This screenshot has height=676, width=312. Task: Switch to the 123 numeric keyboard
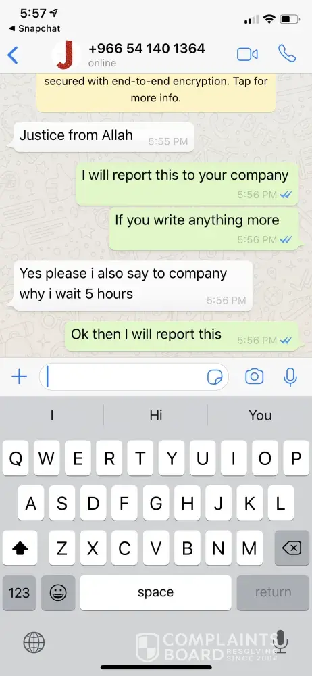tap(19, 593)
